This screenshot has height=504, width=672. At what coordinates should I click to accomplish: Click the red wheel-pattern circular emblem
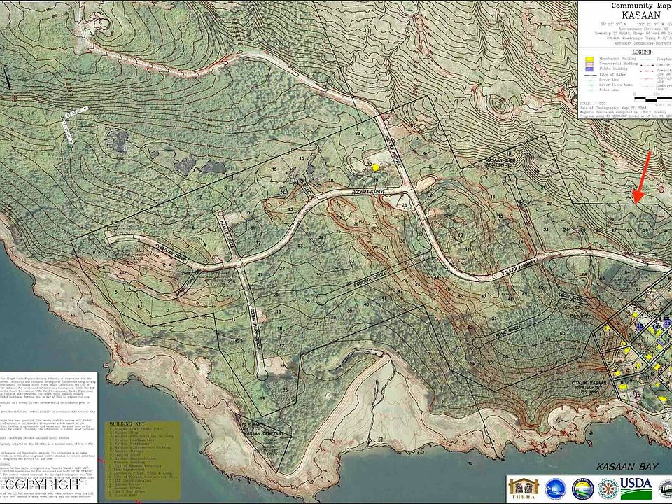tap(608, 489)
